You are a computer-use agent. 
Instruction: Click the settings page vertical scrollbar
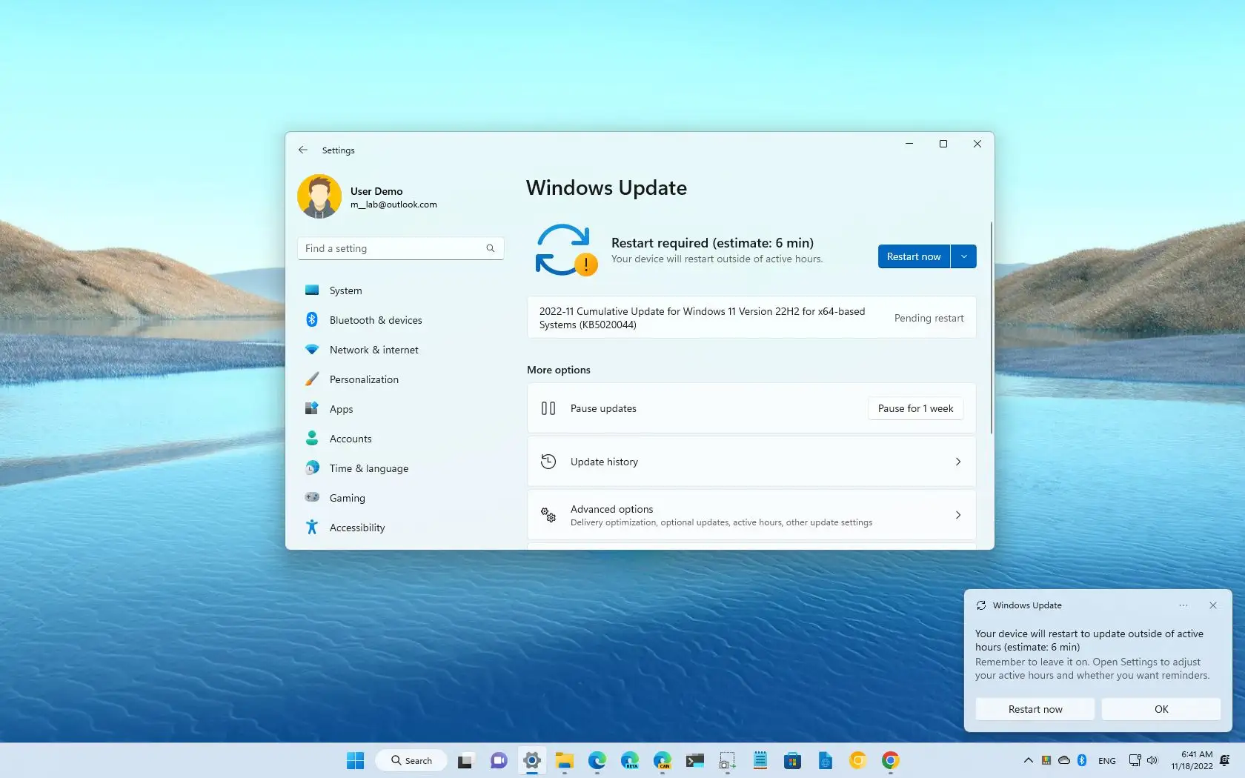(x=991, y=326)
